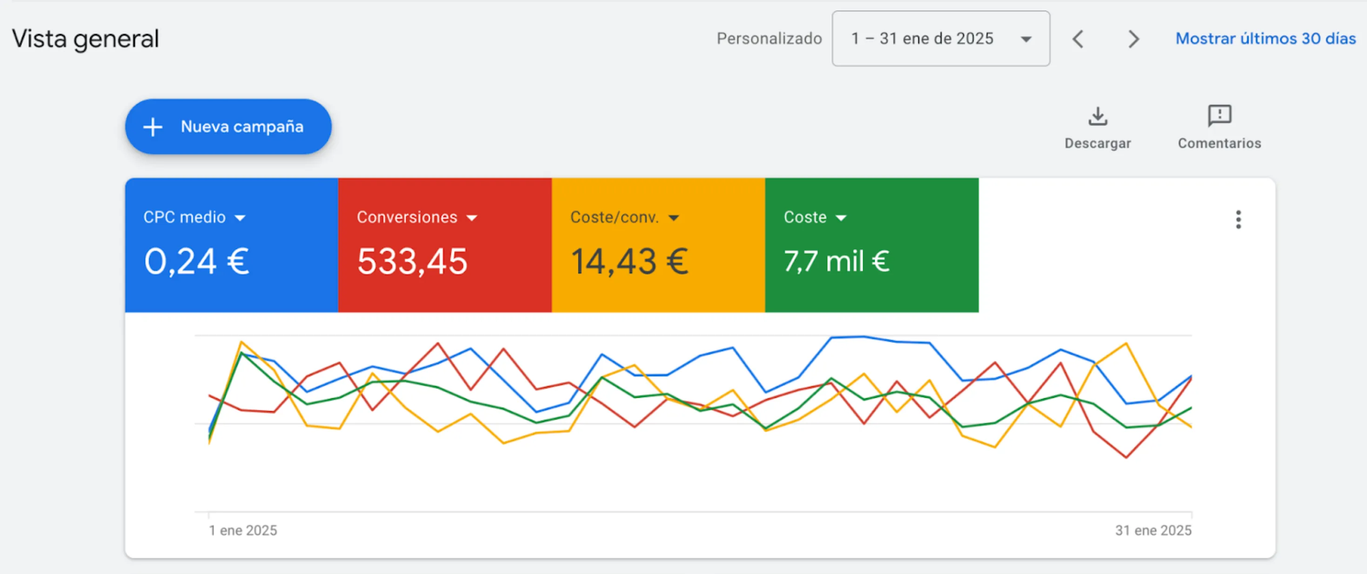
Task: Click the plus icon in Nueva campaña
Action: pos(153,127)
